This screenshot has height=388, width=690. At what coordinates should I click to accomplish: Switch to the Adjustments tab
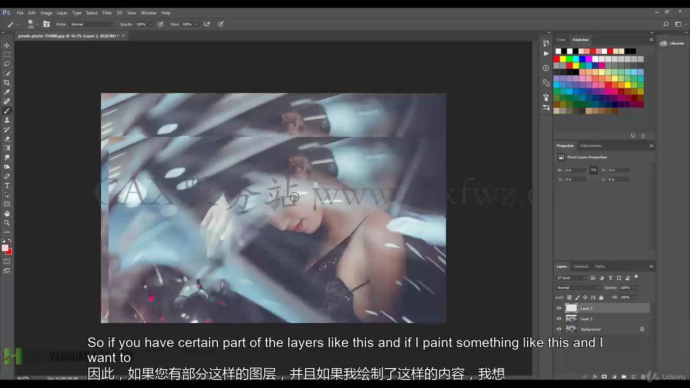click(x=591, y=145)
